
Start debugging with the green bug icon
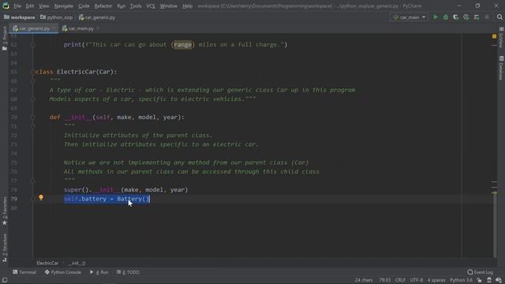(x=446, y=17)
